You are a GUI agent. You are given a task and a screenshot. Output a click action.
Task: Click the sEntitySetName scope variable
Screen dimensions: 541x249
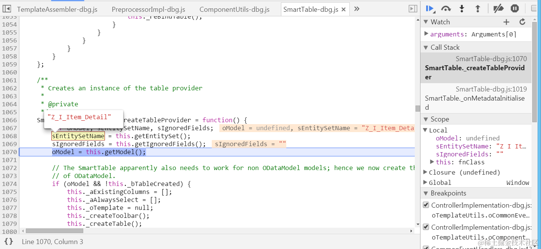(x=481, y=146)
